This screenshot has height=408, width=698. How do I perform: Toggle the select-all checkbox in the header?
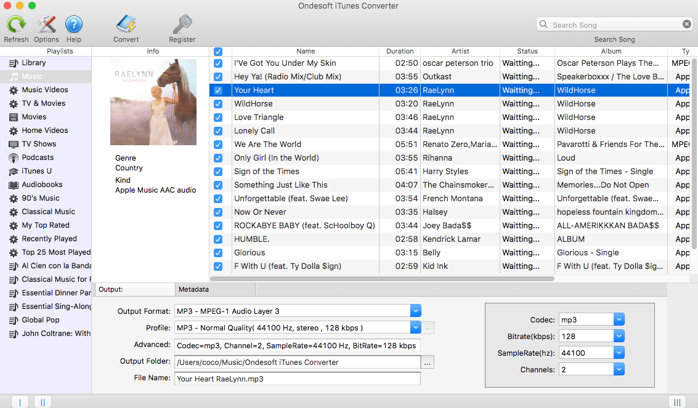pos(219,51)
